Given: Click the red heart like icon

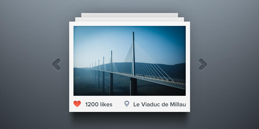Looking at the screenshot, I should point(77,104).
